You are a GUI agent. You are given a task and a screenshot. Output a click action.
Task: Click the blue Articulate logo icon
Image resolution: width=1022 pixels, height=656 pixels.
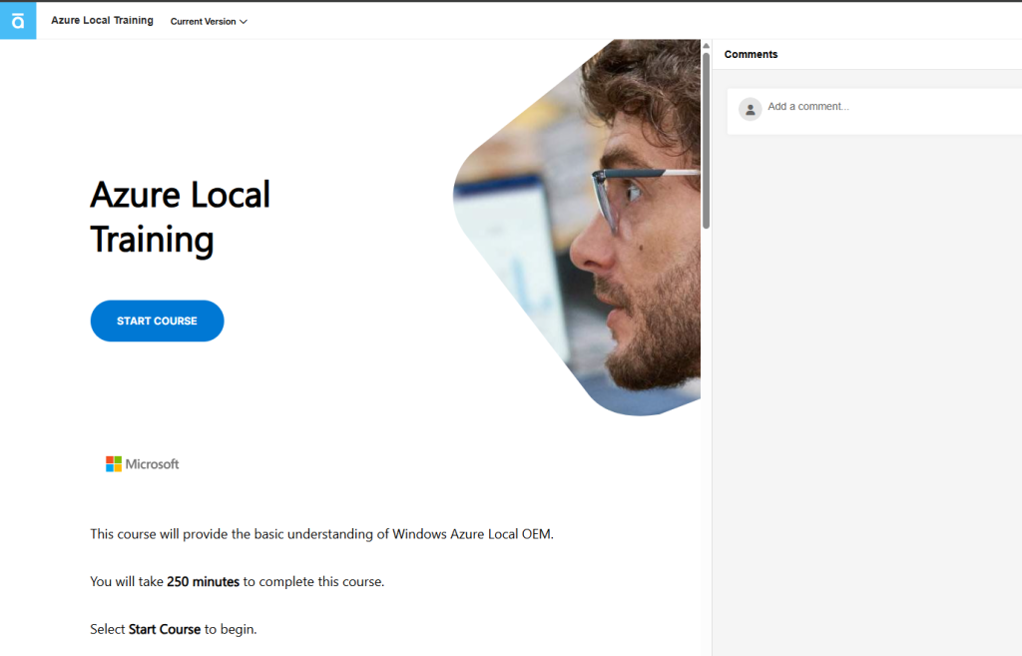click(x=18, y=20)
